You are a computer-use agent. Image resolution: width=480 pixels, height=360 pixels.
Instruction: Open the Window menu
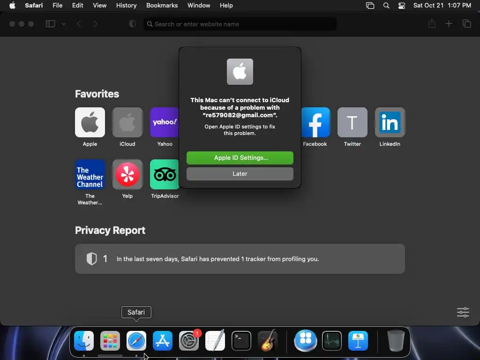click(x=199, y=6)
